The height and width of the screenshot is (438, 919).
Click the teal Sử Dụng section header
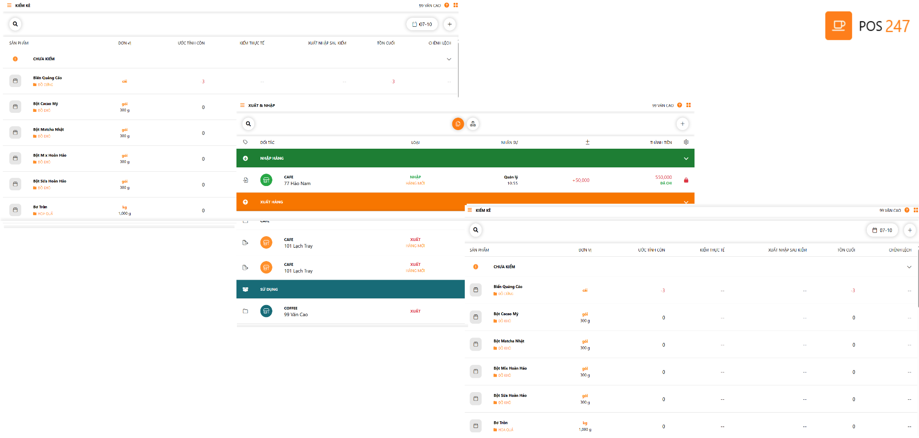pos(350,289)
